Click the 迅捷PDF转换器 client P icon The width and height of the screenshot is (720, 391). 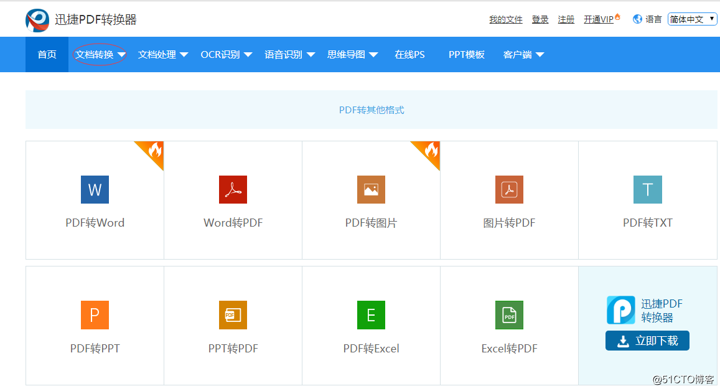click(x=621, y=310)
